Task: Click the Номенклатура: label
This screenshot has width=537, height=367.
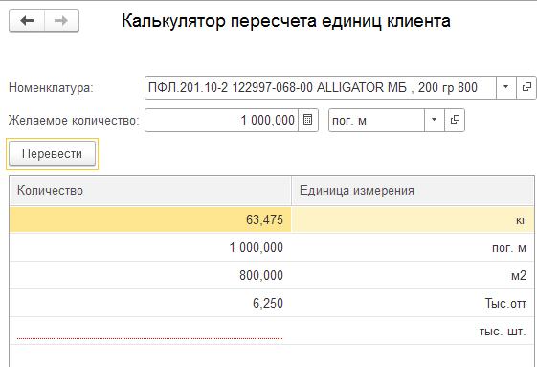Action: [51, 88]
